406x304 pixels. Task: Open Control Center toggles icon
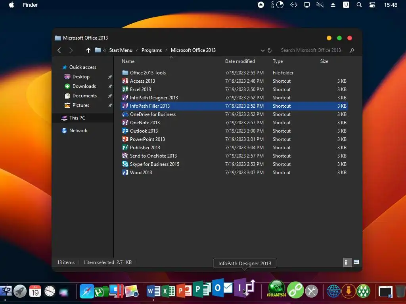[x=372, y=5]
